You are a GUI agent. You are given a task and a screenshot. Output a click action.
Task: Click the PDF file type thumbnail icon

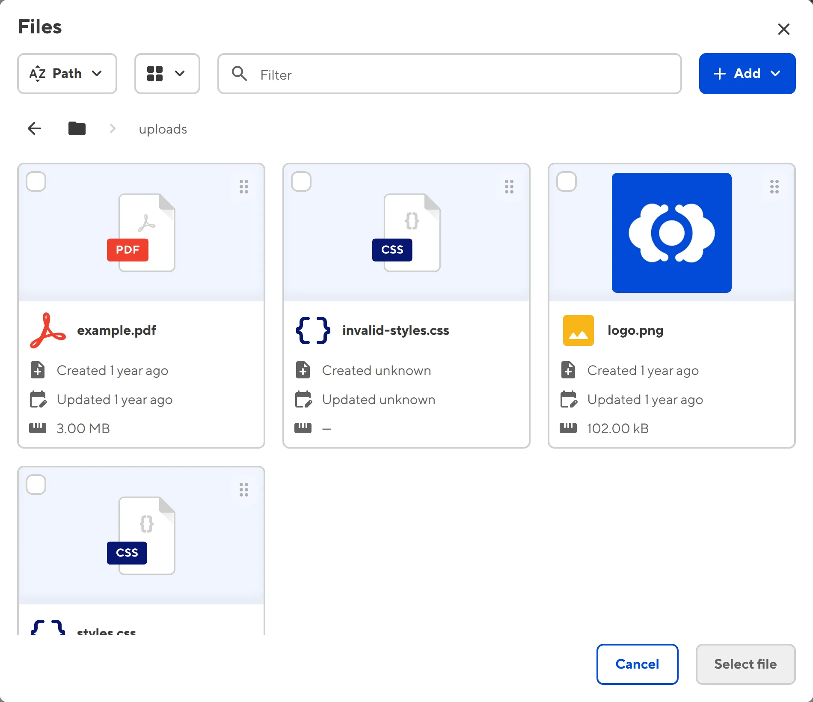click(141, 233)
